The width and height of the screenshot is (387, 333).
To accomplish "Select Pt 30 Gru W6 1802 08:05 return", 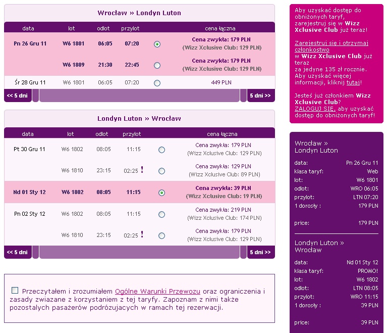I will tap(161, 150).
